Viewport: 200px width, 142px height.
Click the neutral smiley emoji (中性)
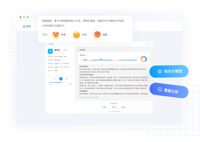[77, 35]
